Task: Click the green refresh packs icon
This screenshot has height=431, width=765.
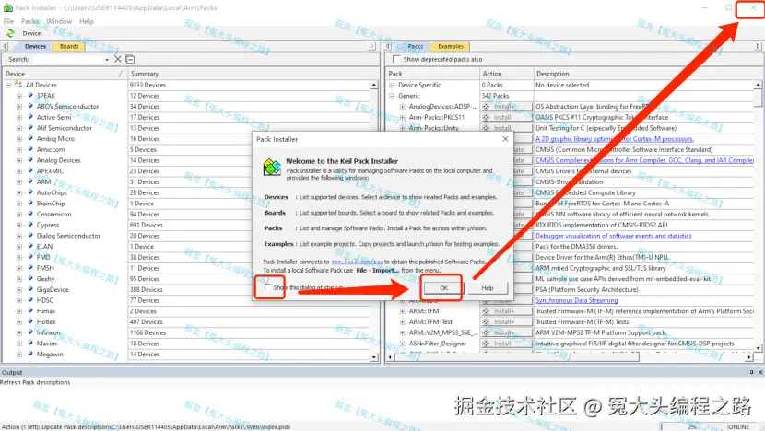Action: (10, 33)
